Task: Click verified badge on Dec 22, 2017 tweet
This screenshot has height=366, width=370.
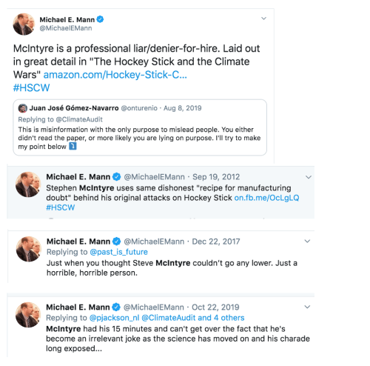Action: tap(116, 242)
